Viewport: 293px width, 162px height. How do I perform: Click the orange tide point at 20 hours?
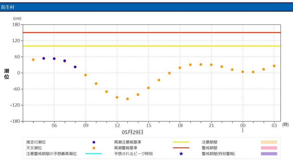click(201, 64)
